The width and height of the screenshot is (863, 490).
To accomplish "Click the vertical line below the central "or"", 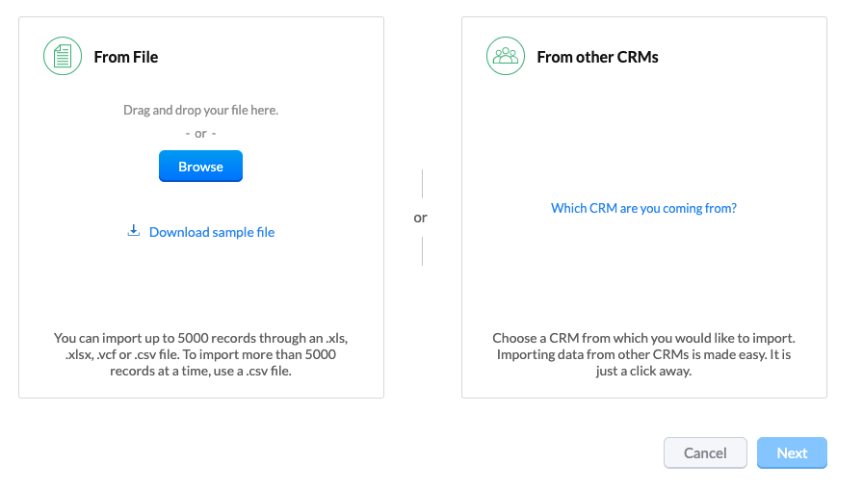I will point(422,251).
